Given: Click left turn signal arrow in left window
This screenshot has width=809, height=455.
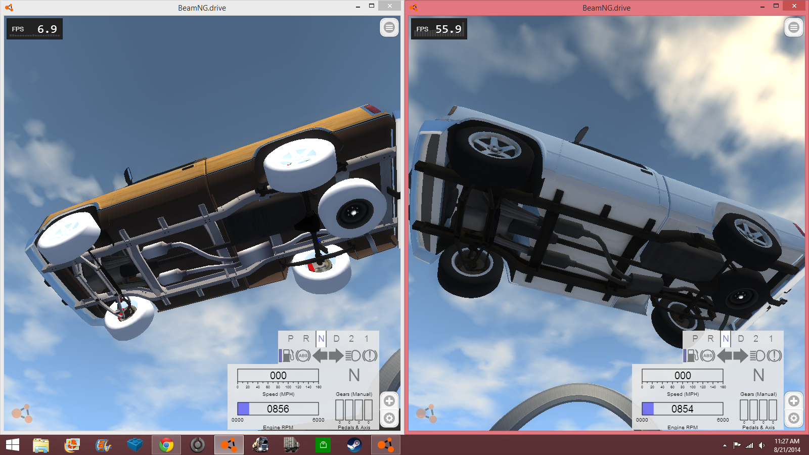Looking at the screenshot, I should click(x=320, y=355).
